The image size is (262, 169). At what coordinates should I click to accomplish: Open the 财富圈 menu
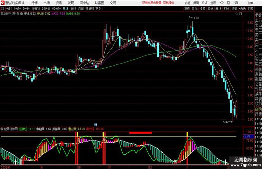99,3
